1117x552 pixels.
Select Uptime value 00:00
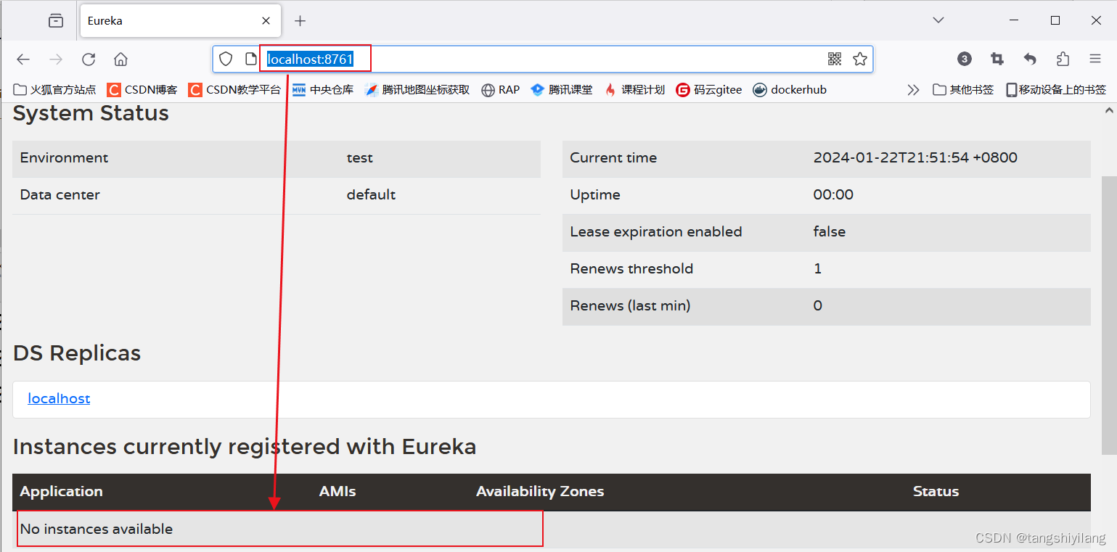coord(833,194)
